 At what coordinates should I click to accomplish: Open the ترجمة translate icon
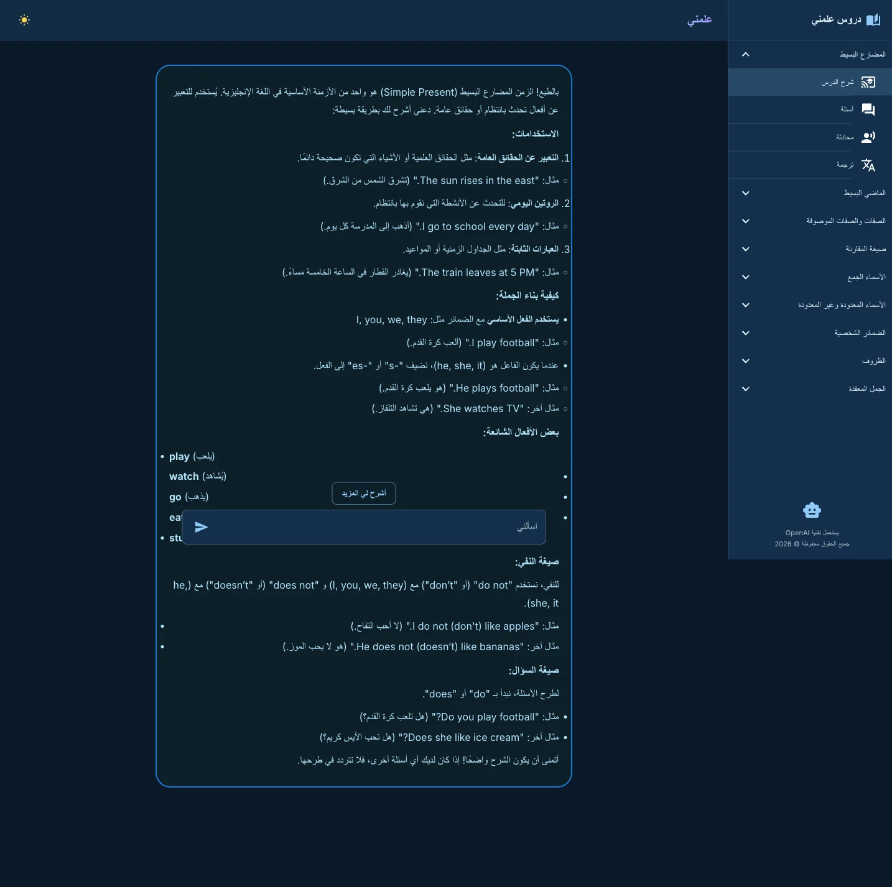pyautogui.click(x=868, y=165)
